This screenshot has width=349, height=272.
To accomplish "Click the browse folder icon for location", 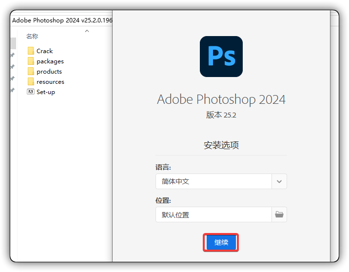I will click(x=279, y=214).
